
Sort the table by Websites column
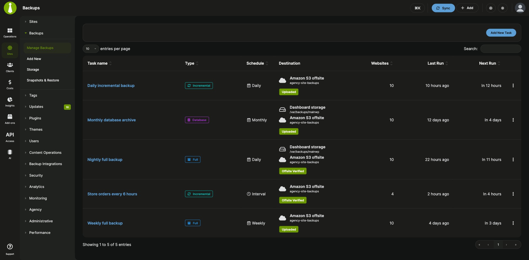[382, 63]
